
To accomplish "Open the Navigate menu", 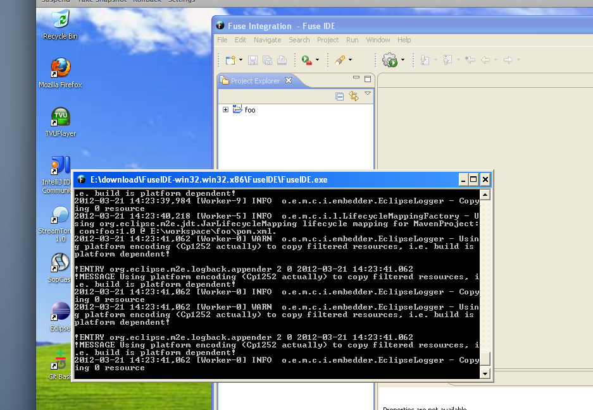I will click(x=267, y=40).
